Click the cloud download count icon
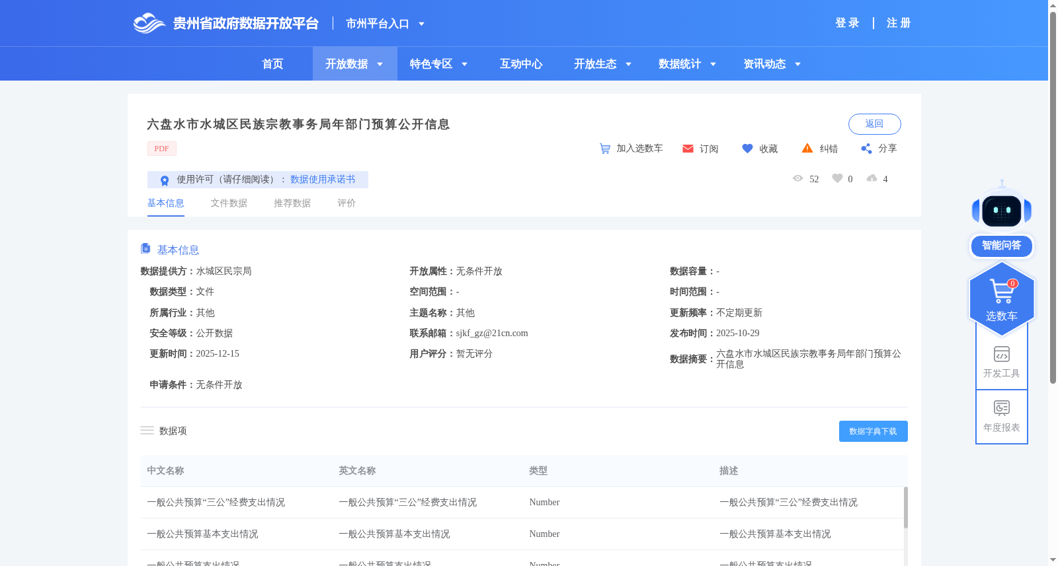 pos(872,178)
